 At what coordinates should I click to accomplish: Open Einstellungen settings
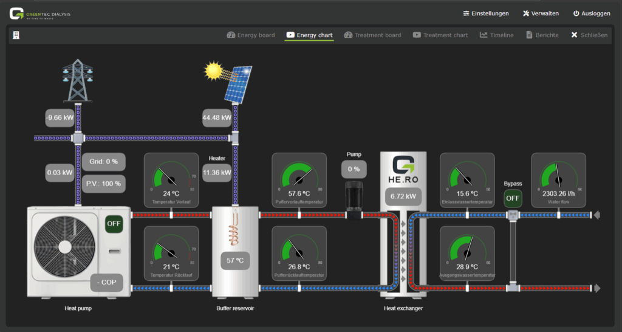point(485,13)
